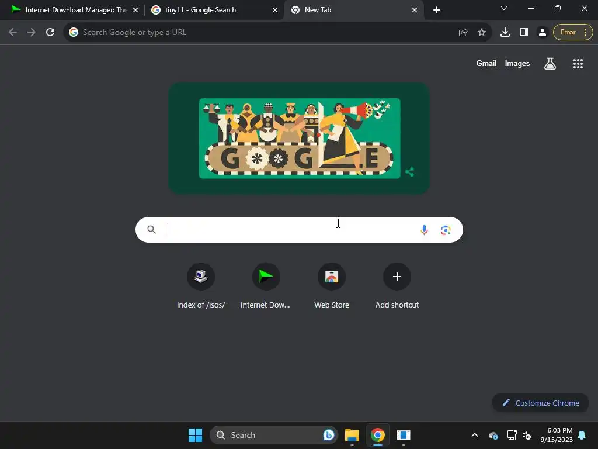598x449 pixels.
Task: Close the New Tab tab
Action: click(415, 10)
